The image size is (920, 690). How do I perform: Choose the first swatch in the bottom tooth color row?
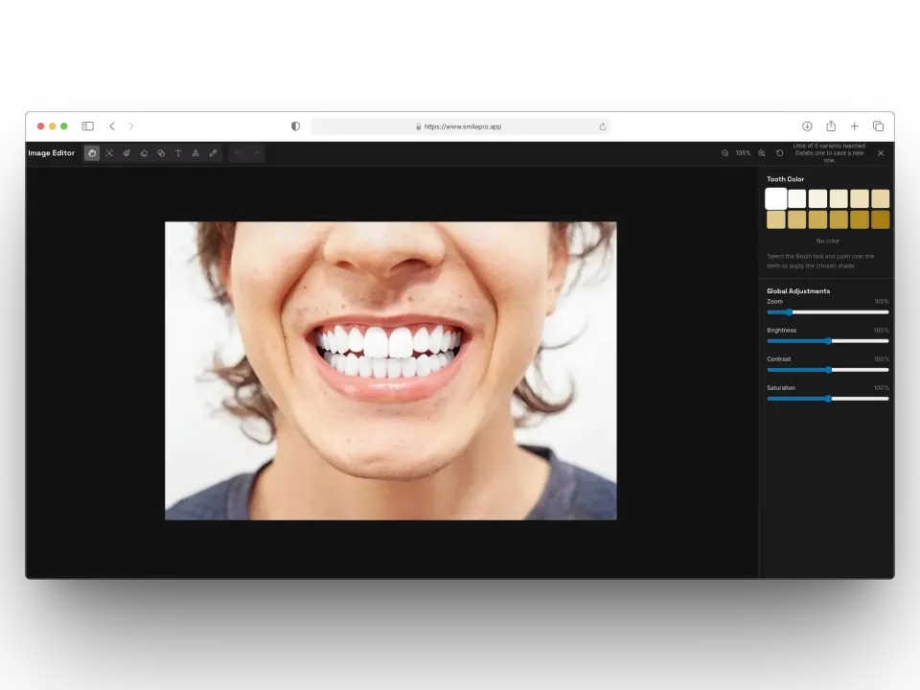pyautogui.click(x=775, y=220)
